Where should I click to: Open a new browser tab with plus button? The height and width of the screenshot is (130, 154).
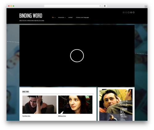pos(146,7)
